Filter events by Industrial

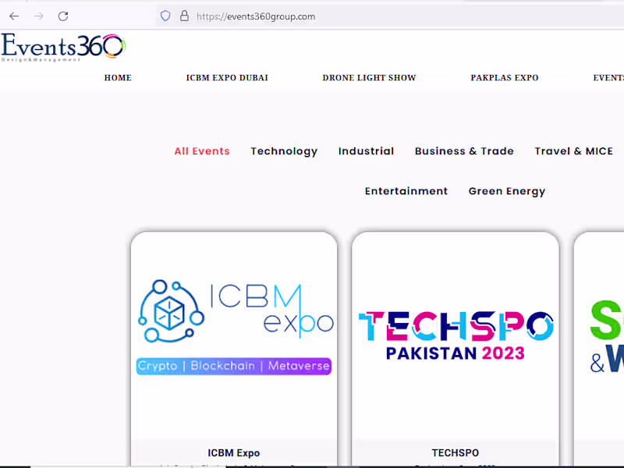366,151
